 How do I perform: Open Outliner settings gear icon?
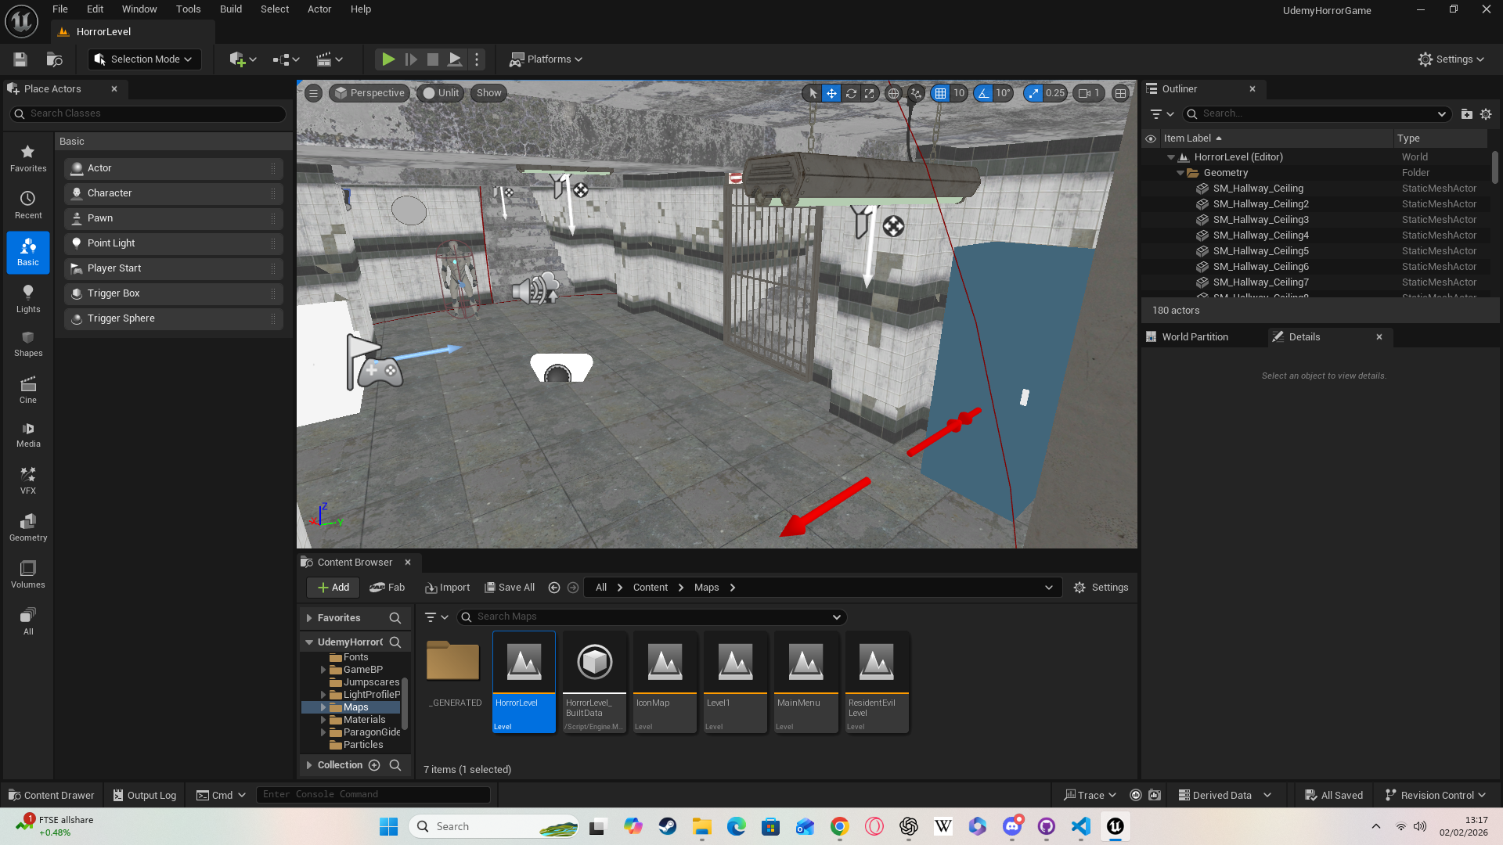(1486, 114)
